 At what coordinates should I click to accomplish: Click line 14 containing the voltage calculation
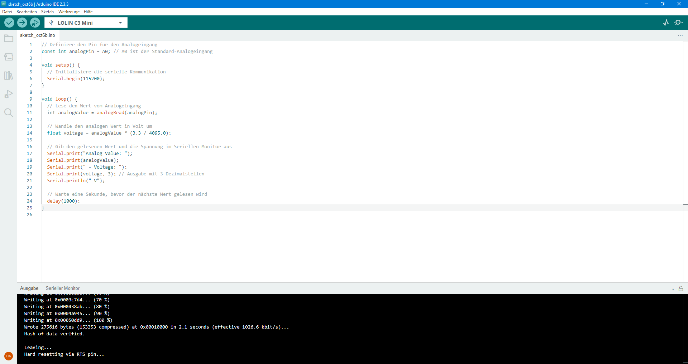tap(107, 133)
